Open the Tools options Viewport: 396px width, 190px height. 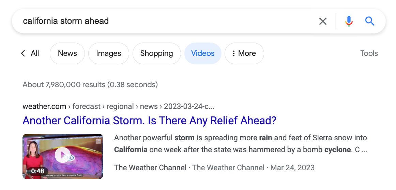[x=369, y=53]
